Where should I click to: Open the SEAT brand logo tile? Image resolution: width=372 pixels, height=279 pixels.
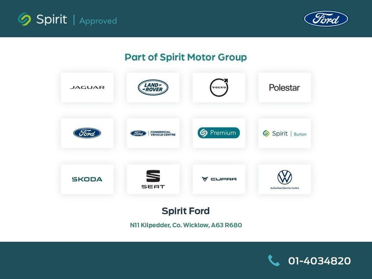point(153,179)
